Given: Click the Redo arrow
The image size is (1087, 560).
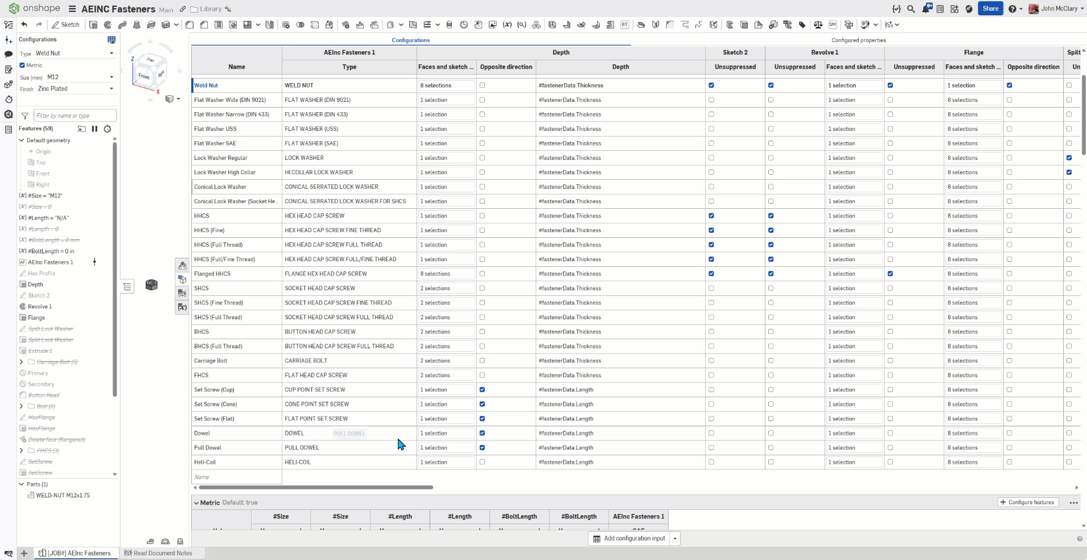Looking at the screenshot, I should pyautogui.click(x=39, y=24).
